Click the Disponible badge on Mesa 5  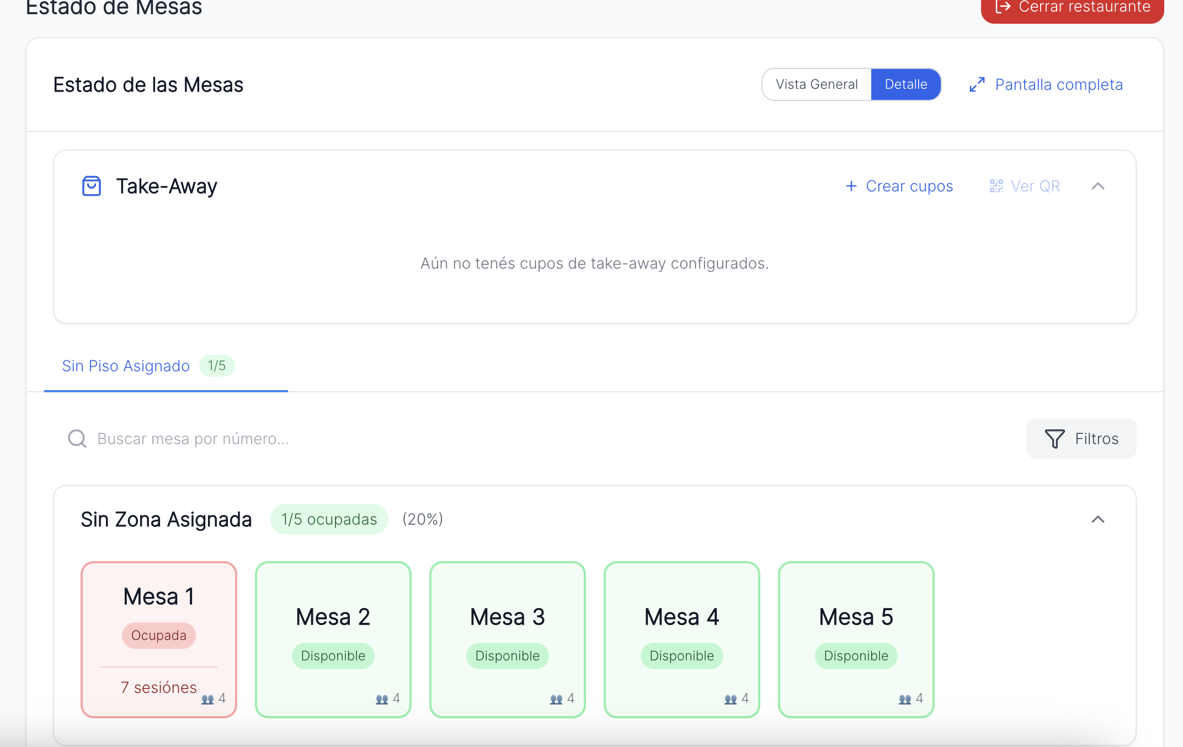click(856, 656)
